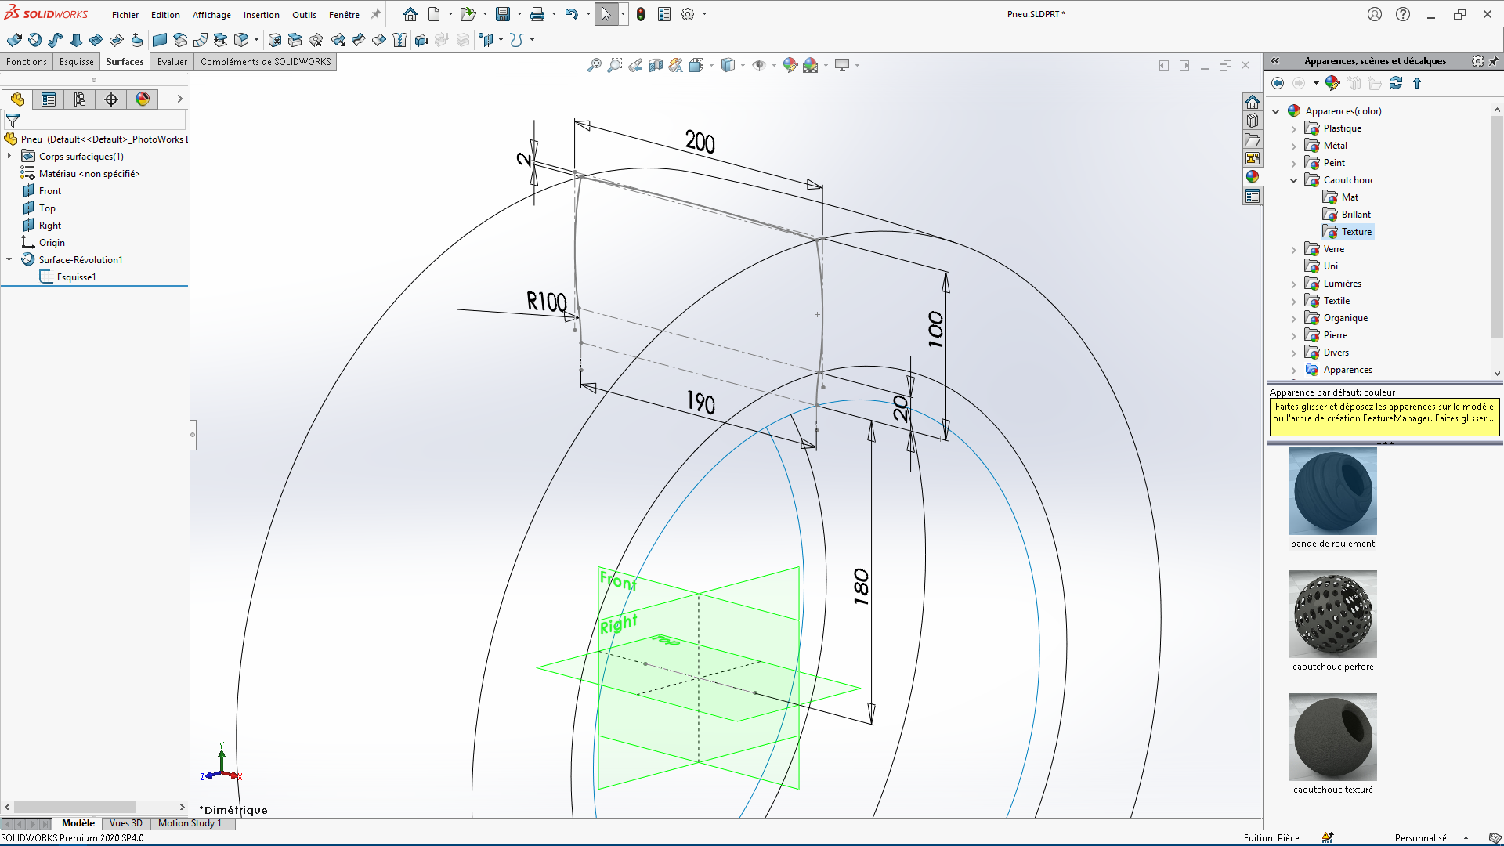1504x846 pixels.
Task: Click the Undo arrow
Action: pyautogui.click(x=572, y=14)
